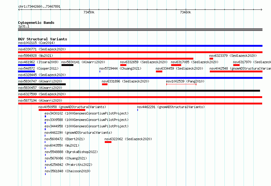Click the blue bar under nsv461962 (Itsara2009)
This screenshot has width=271, height=186.
[26, 65]
